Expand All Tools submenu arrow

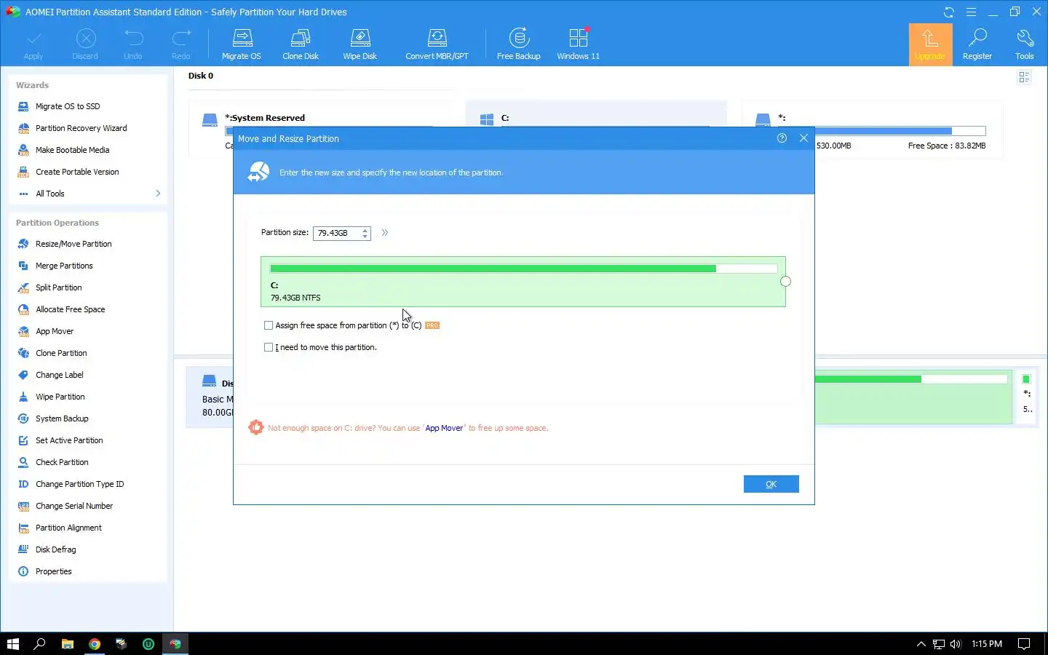click(158, 193)
